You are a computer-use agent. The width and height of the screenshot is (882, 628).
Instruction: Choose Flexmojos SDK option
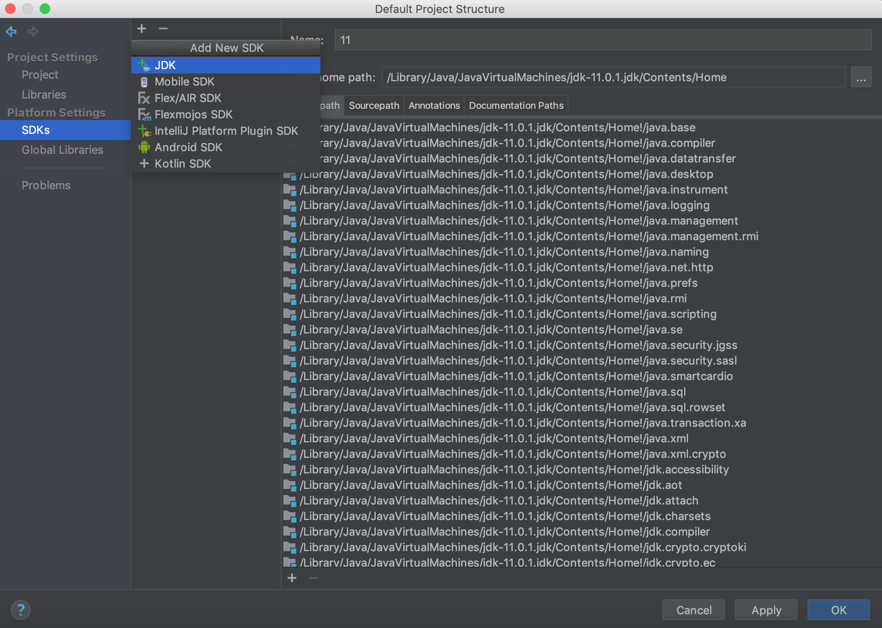[x=225, y=114]
